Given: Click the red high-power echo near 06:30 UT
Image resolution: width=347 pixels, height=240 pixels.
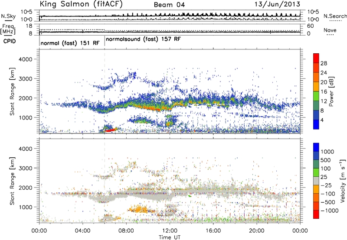Looking at the screenshot, I should pos(111,130).
